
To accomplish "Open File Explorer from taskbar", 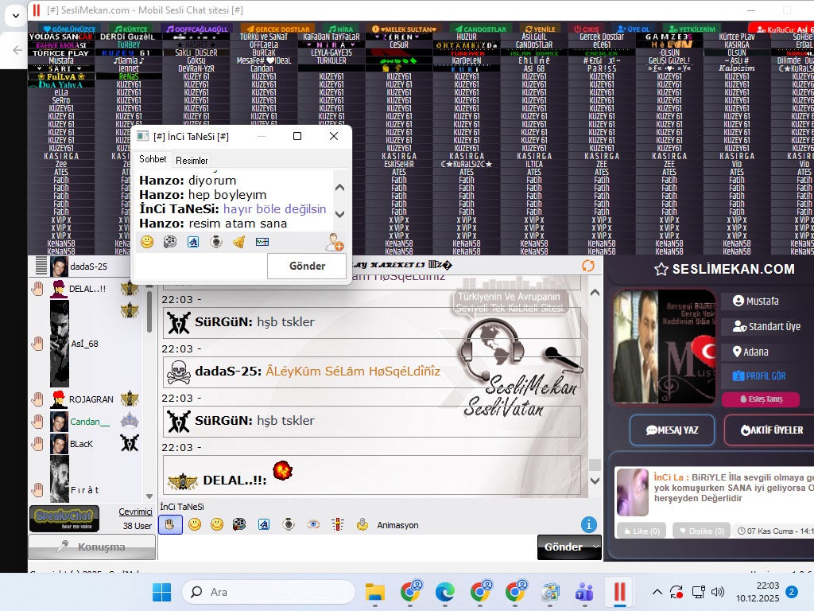I will (x=375, y=592).
